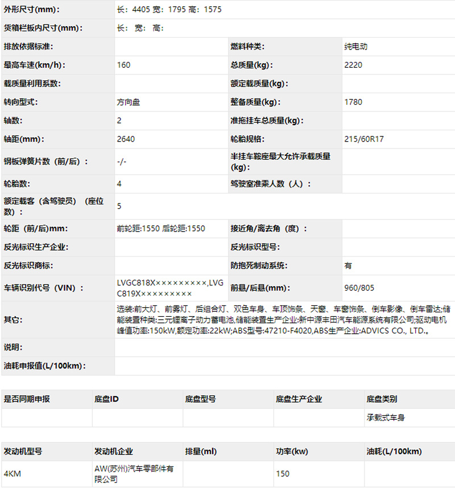Select engine maker AW(苏州)汽车零部件有限公司

pyautogui.click(x=134, y=474)
